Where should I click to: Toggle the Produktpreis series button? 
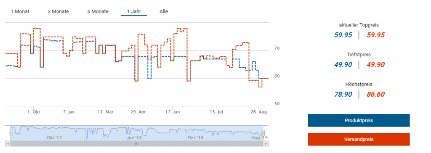pyautogui.click(x=359, y=121)
